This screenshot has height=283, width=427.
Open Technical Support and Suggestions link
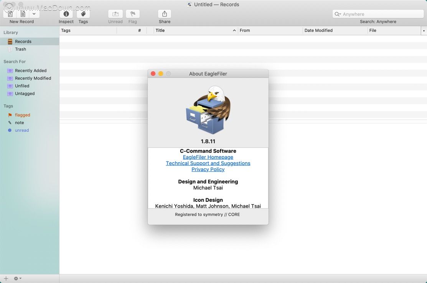click(x=208, y=163)
